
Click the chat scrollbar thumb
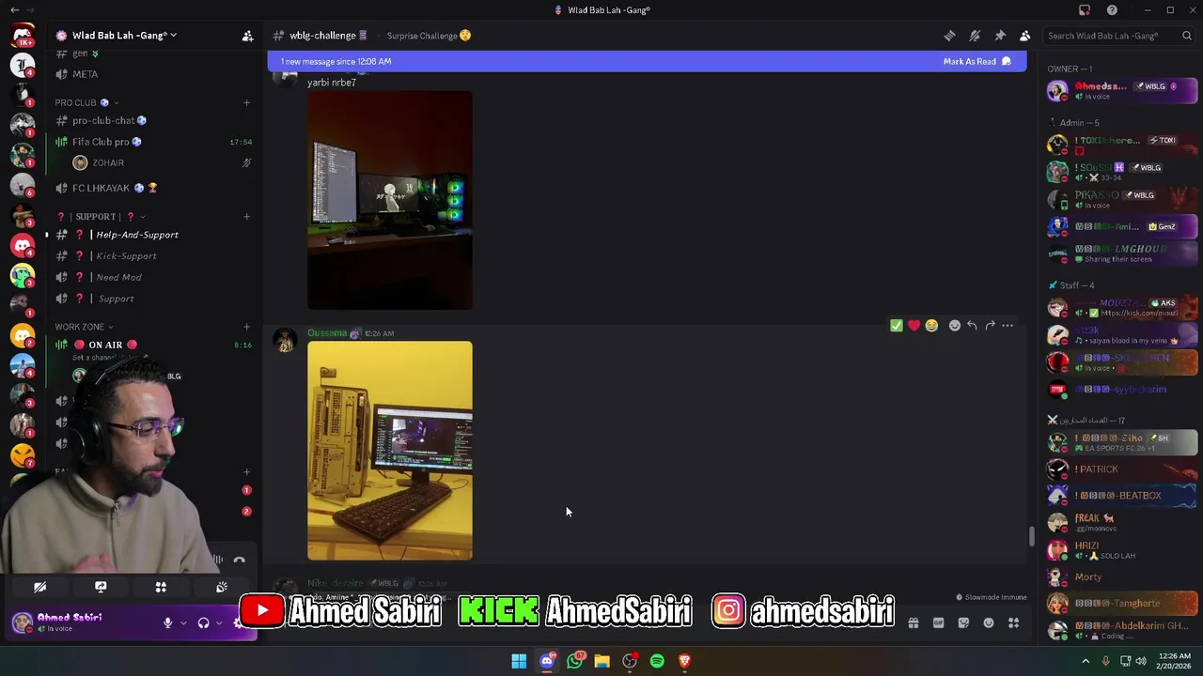[1031, 537]
